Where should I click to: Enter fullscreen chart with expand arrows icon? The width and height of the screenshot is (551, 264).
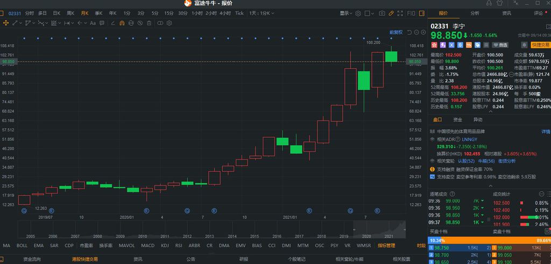pyautogui.click(x=400, y=13)
